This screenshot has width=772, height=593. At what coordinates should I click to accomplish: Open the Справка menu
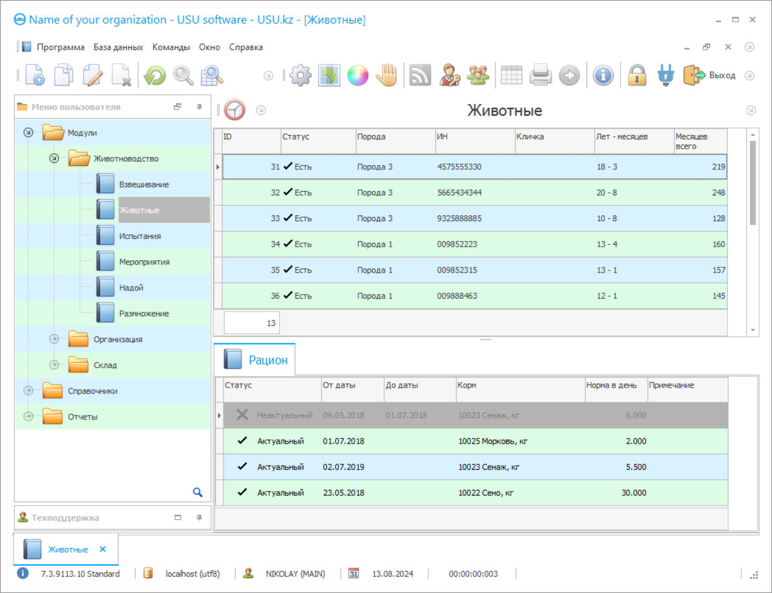tap(246, 47)
